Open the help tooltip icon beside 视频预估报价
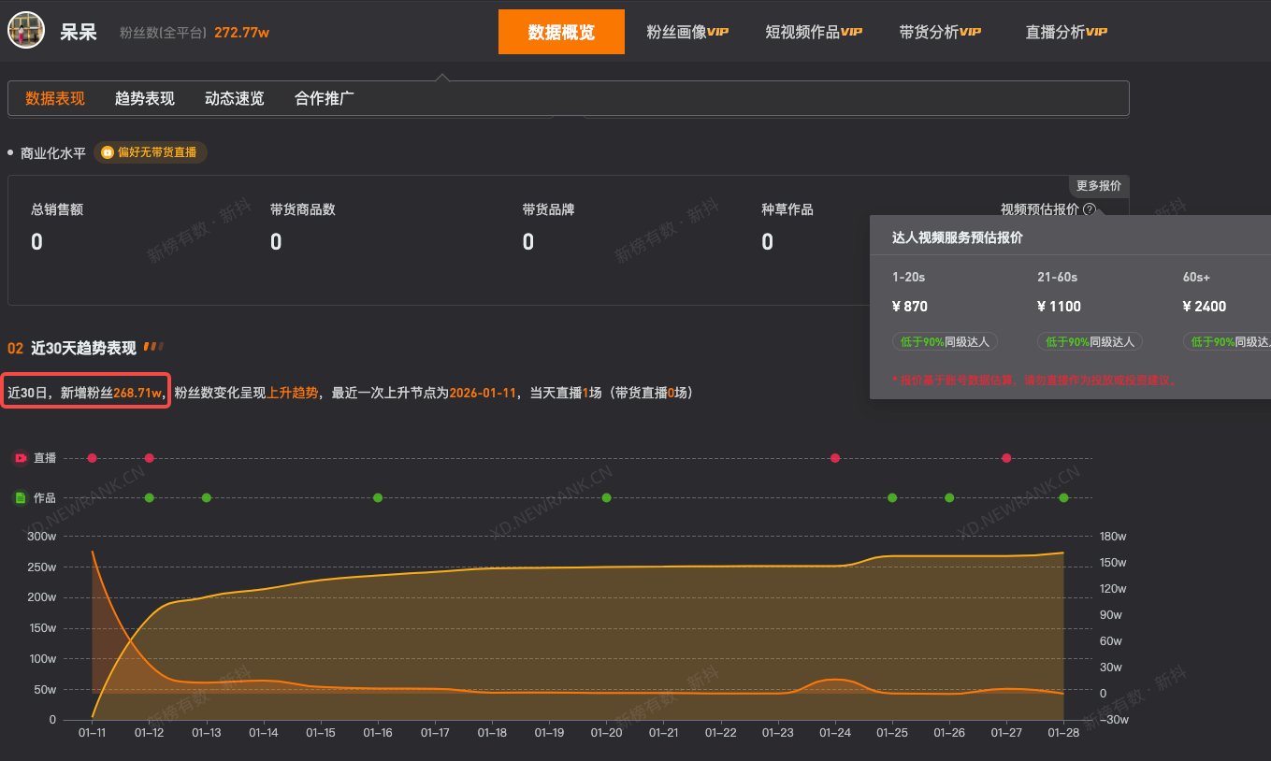The image size is (1271, 761). coord(1089,209)
